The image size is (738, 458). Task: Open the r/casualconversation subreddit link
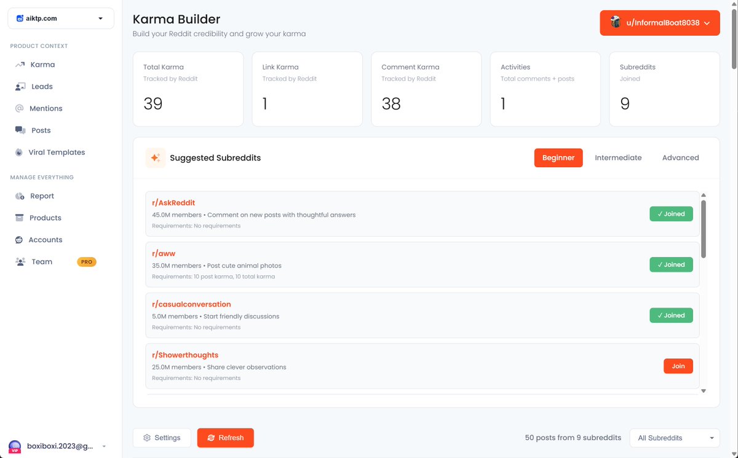[x=191, y=304]
